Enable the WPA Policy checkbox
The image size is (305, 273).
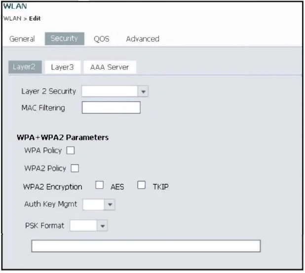pos(71,150)
